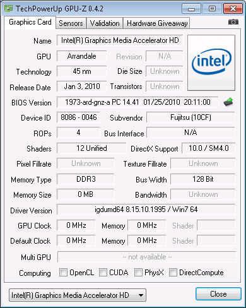Click the Technology field showing 45 nm

(82, 71)
